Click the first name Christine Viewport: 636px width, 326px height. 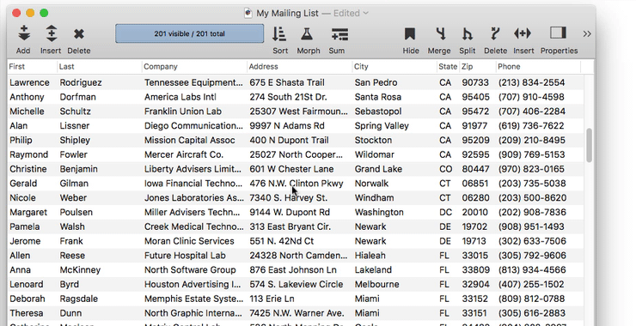[28, 169]
